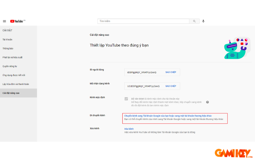Click the Di chuyển kênh label
Viewport: 255px width, 159px height.
(98, 115)
